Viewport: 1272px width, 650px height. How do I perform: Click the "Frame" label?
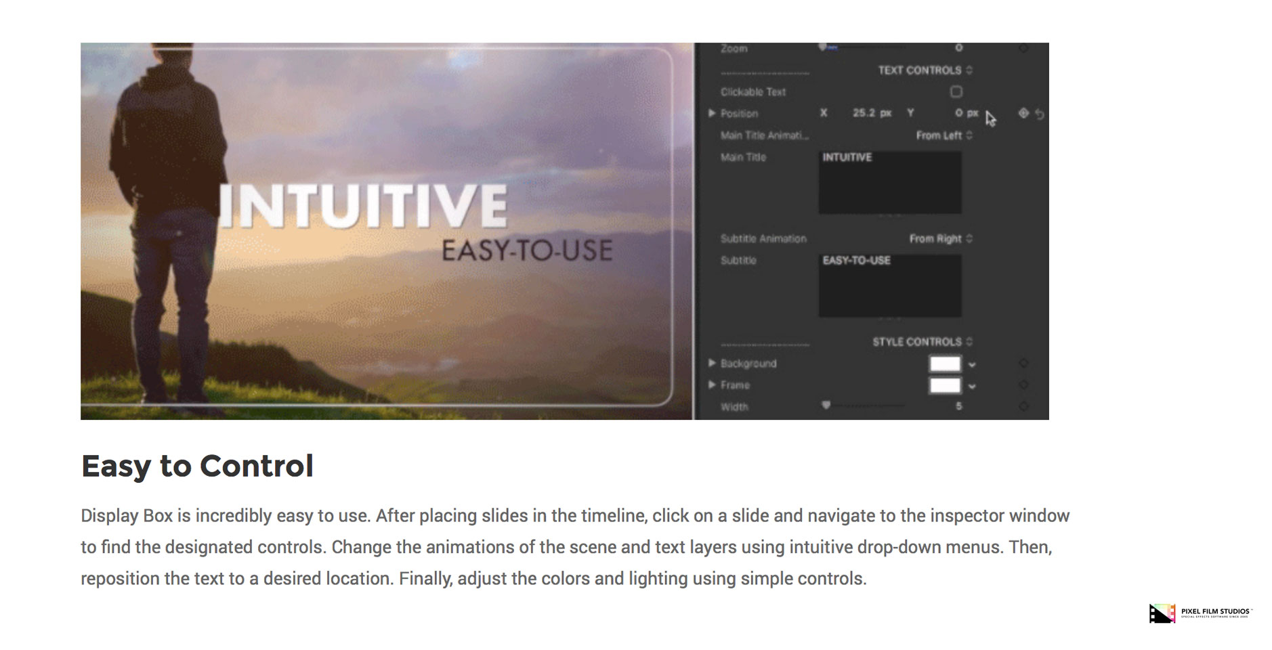tap(735, 385)
